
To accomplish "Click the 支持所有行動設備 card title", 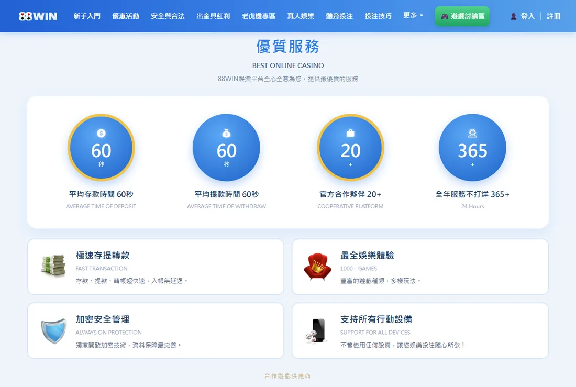I will point(376,319).
